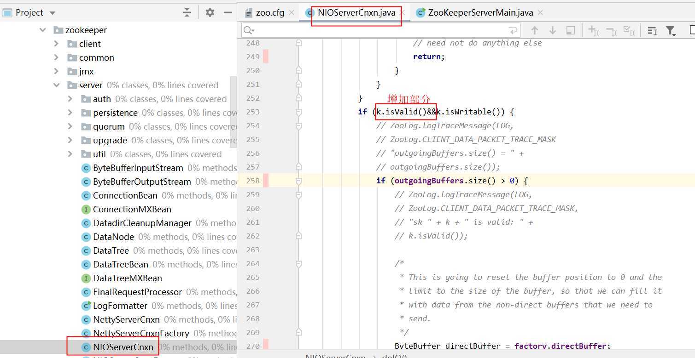Screen dimensions: 695x358
Task: Select DataNode in the project tree
Action: [x=113, y=237]
